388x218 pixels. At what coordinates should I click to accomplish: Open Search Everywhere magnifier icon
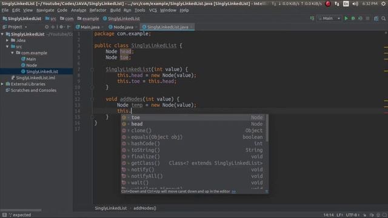pyautogui.click(x=383, y=18)
